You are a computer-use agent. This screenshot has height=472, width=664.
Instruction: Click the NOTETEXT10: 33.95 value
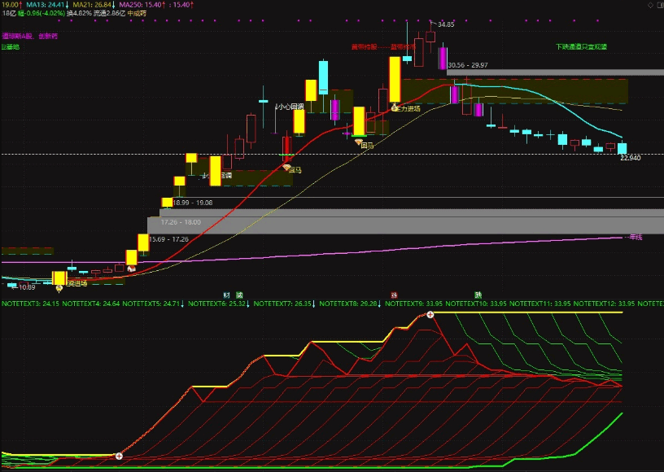(476, 304)
